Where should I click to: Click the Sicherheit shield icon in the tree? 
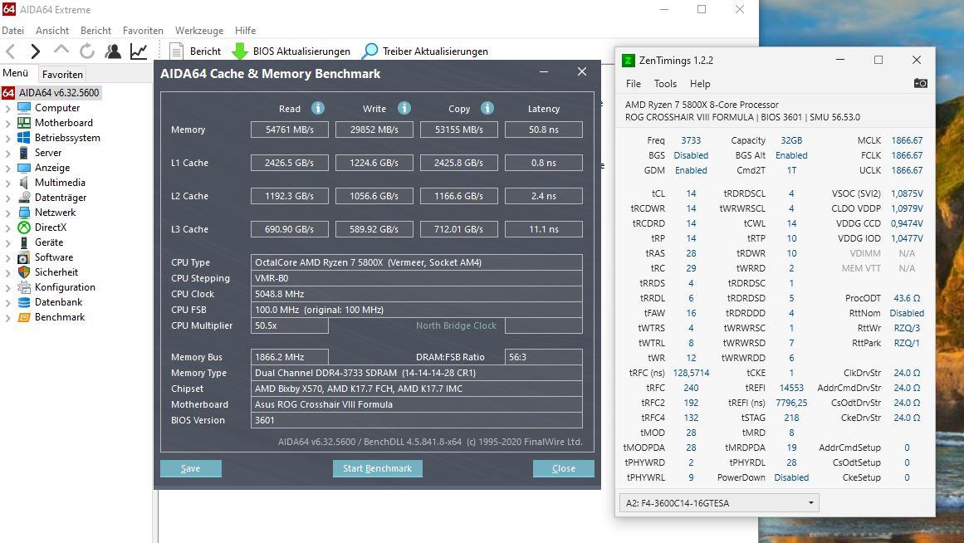click(x=24, y=271)
